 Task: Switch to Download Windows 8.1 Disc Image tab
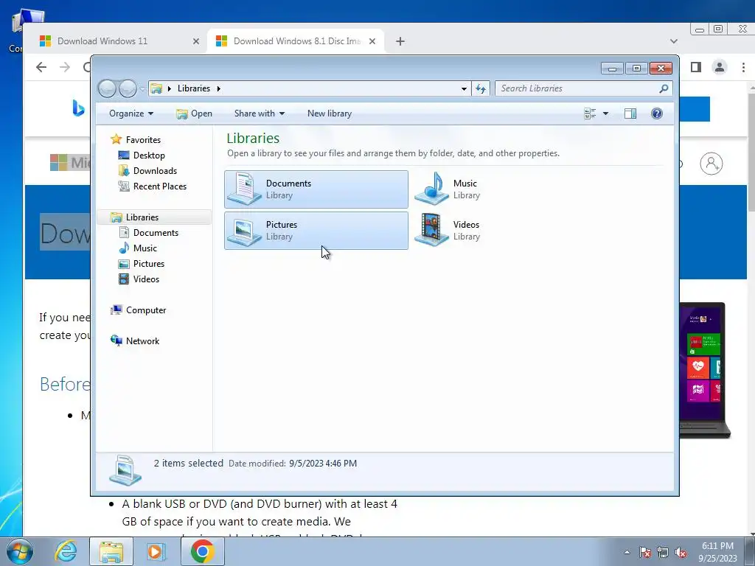295,41
